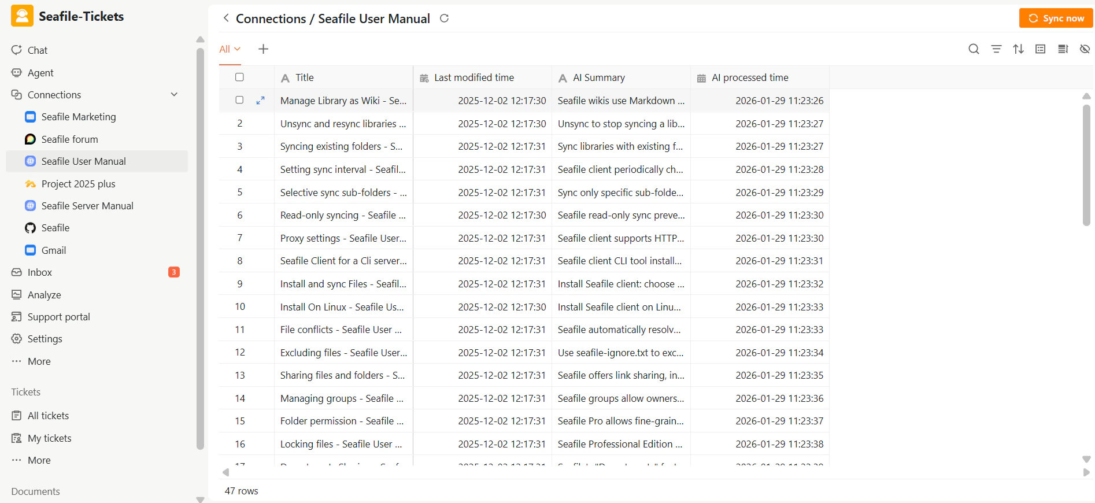Open Chat in the sidebar
The height and width of the screenshot is (503, 1095).
tap(97, 50)
